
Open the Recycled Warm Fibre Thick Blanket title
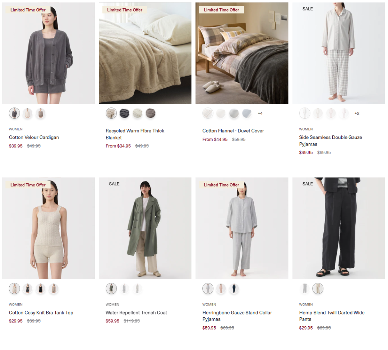135,134
